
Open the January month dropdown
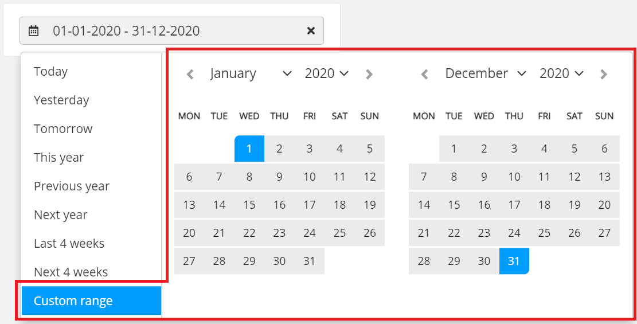[x=251, y=73]
